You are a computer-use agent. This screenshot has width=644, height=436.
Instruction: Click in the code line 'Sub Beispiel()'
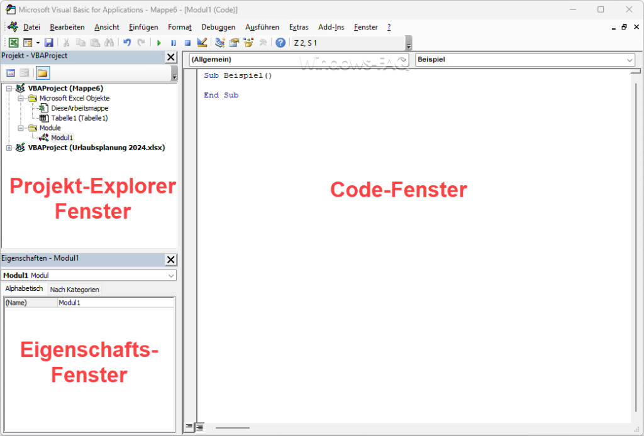click(238, 75)
